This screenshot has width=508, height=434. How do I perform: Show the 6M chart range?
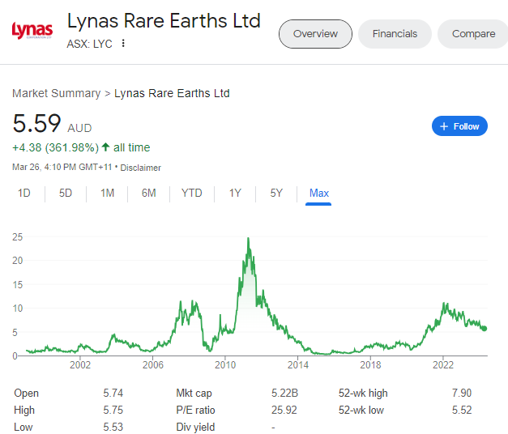pyautogui.click(x=149, y=193)
